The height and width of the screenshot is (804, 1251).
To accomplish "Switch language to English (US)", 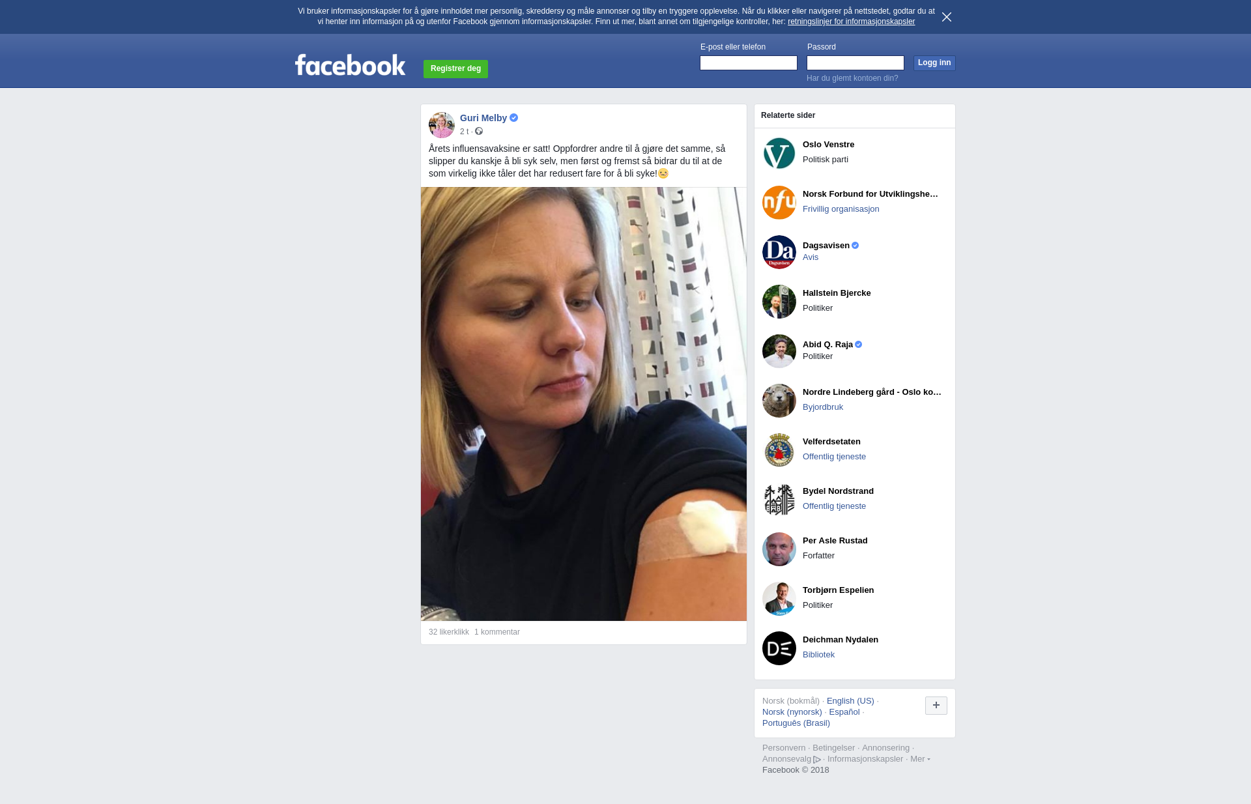I will [850, 701].
